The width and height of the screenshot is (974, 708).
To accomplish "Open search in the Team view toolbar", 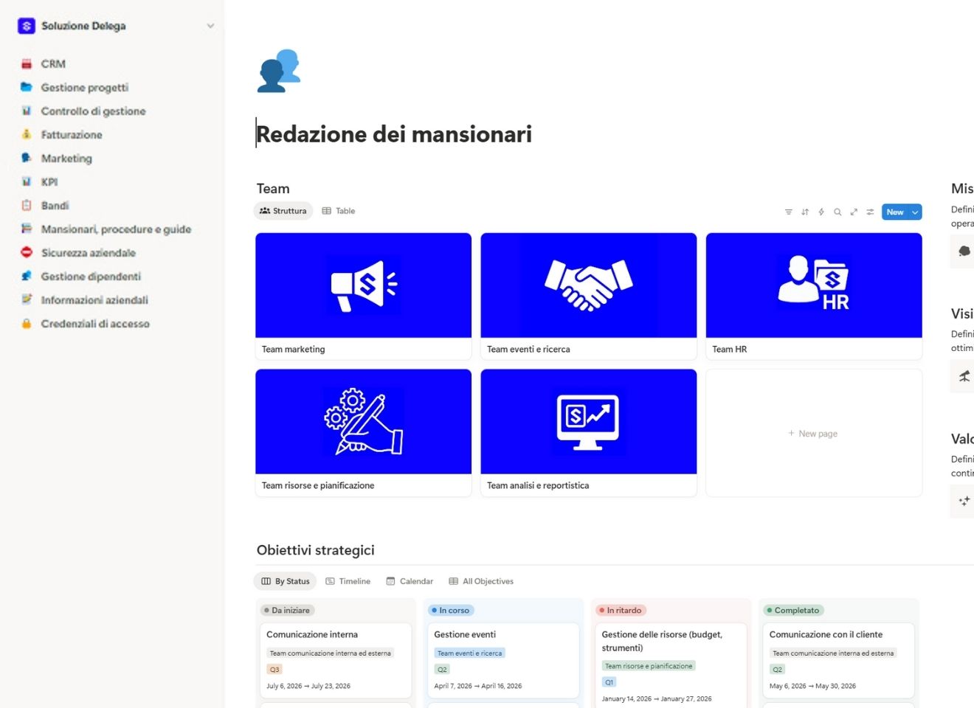I will pos(837,212).
